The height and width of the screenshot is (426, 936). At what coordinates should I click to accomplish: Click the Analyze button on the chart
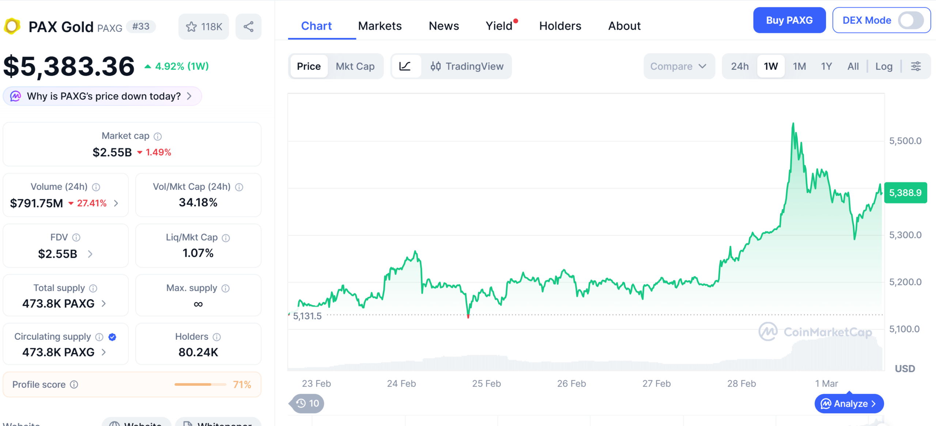(x=849, y=403)
